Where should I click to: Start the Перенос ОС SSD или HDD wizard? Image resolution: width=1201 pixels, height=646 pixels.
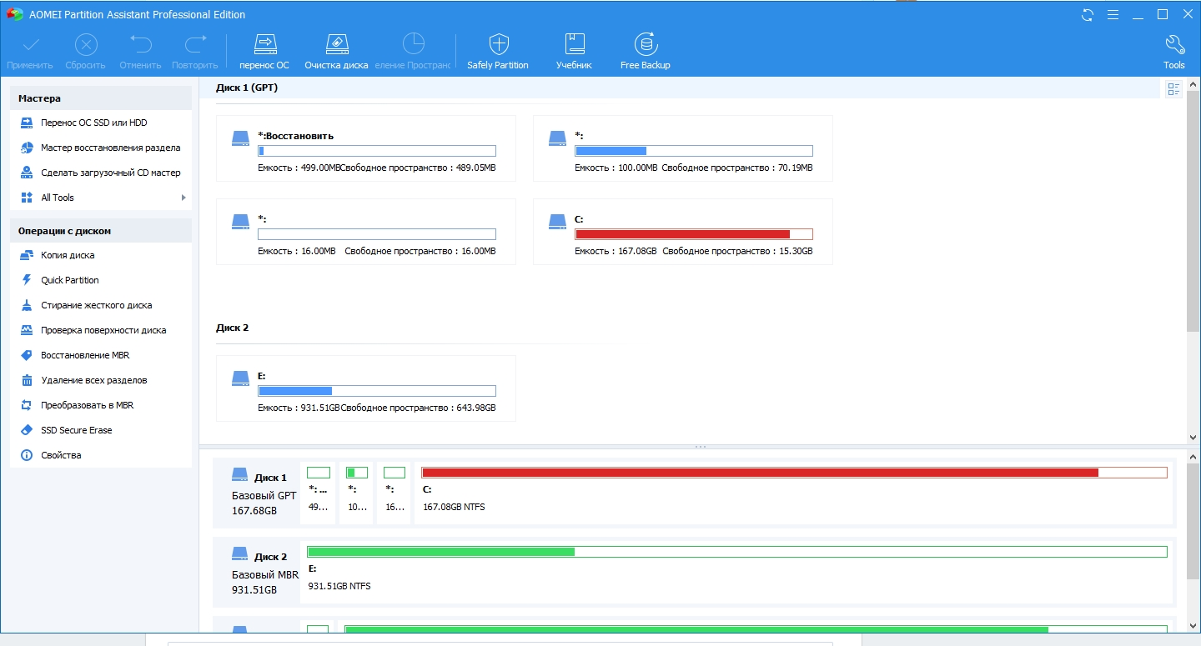pyautogui.click(x=100, y=123)
